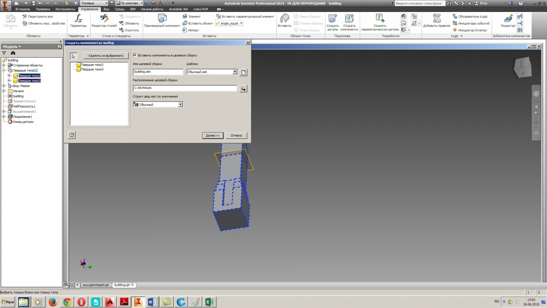Open a new template via the Шаблон browse icon
Screen dimensions: 547x308
(x=243, y=72)
